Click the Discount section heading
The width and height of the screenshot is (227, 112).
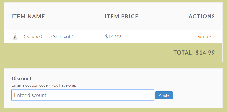tap(22, 78)
